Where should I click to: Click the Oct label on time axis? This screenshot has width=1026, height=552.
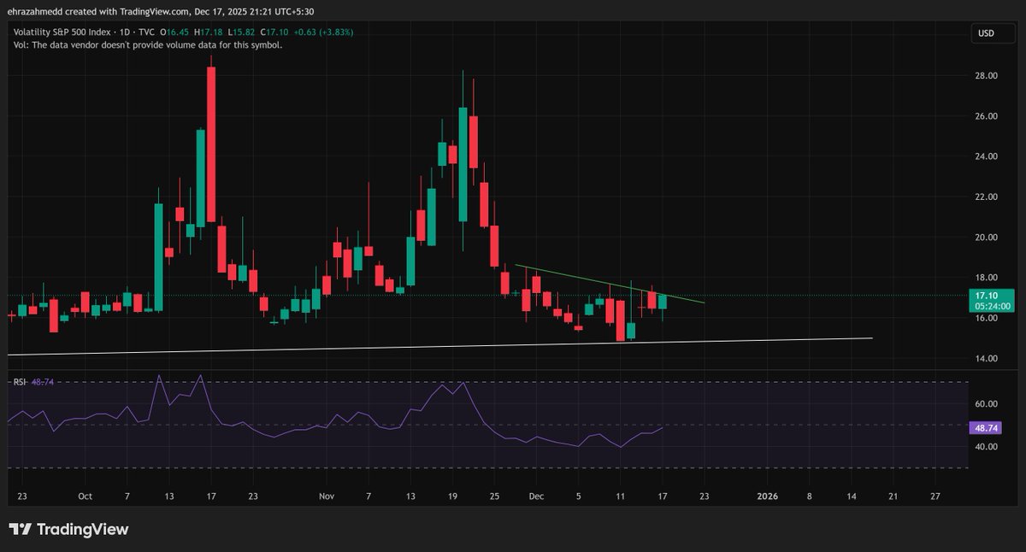click(x=85, y=496)
